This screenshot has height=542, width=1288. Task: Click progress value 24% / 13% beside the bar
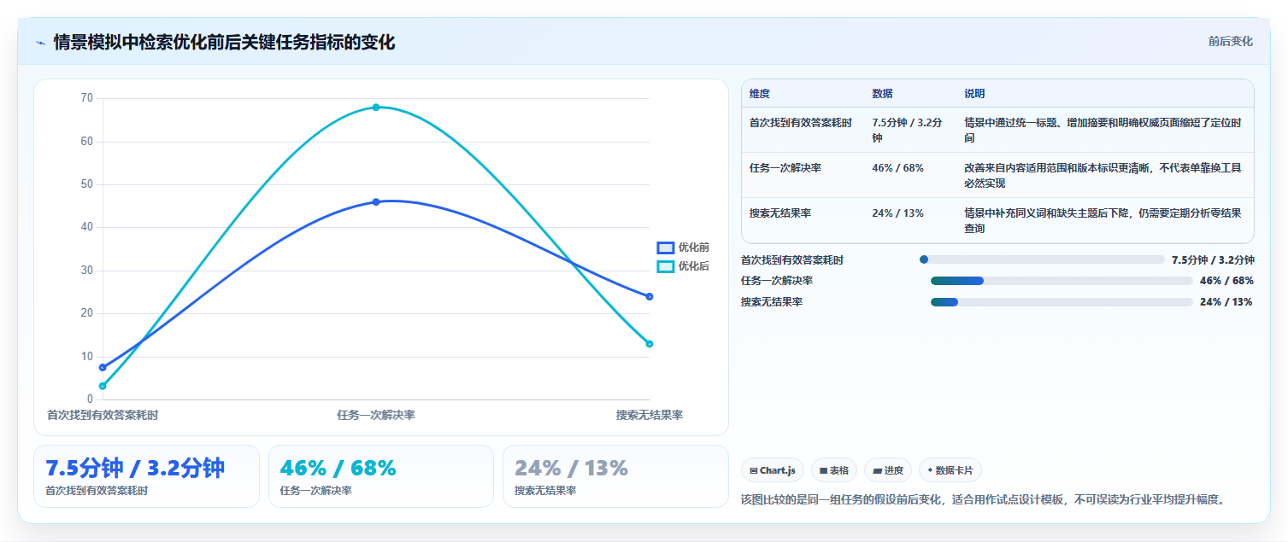pos(1226,302)
